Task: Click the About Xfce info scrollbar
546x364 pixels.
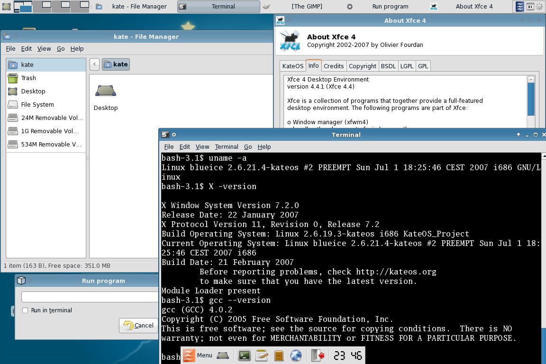Action: tap(531, 101)
